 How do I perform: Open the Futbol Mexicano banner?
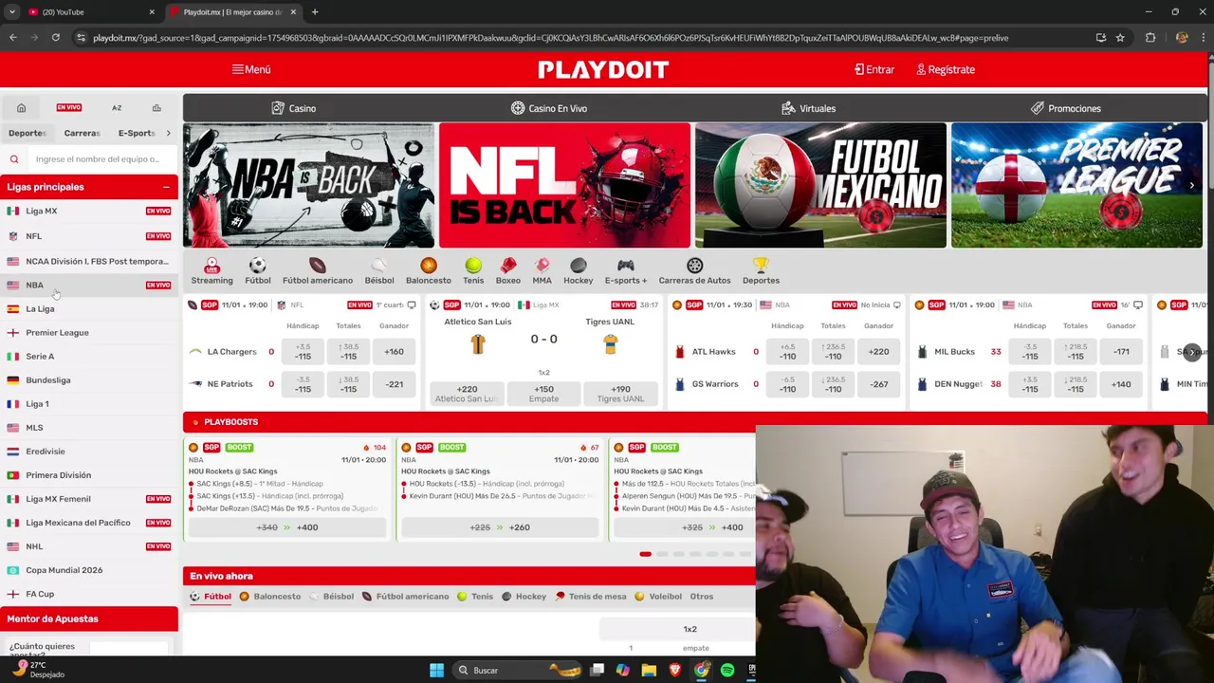point(820,185)
